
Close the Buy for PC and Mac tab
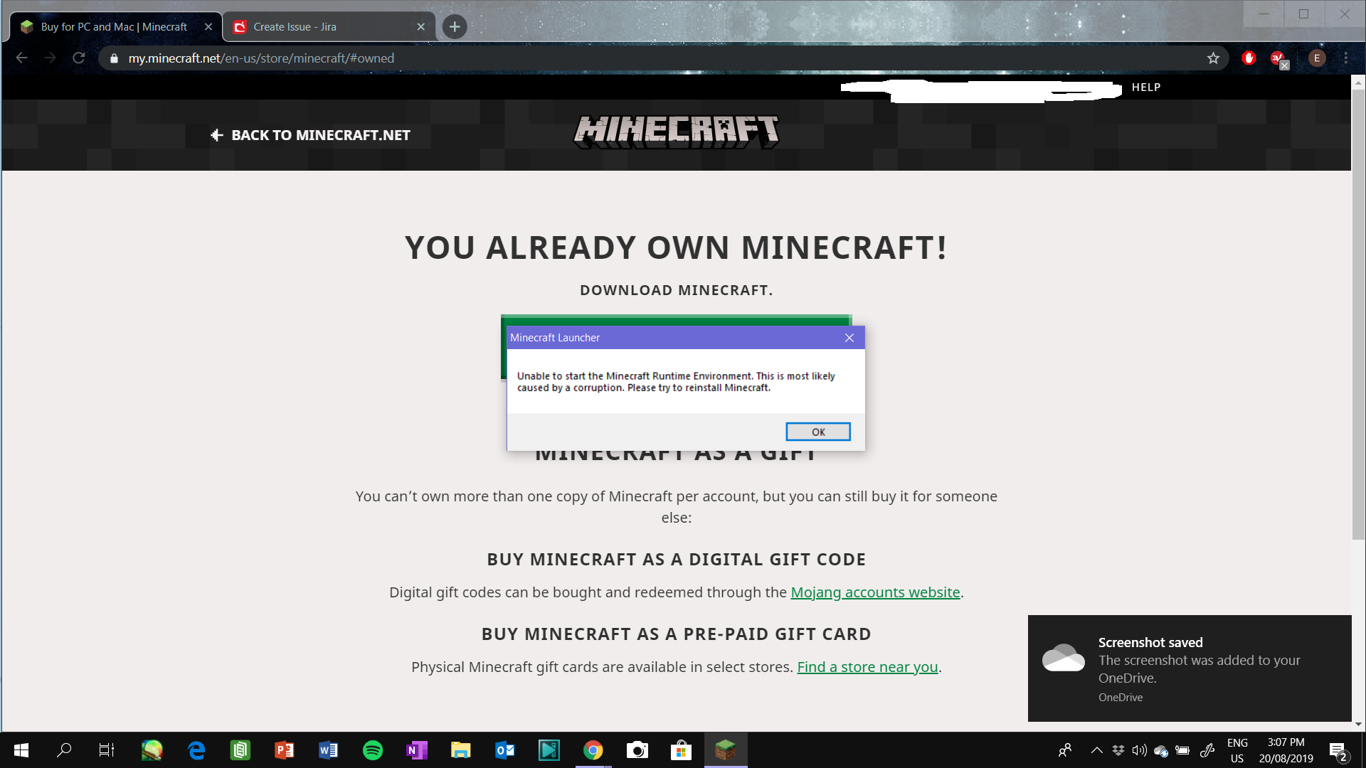click(208, 27)
